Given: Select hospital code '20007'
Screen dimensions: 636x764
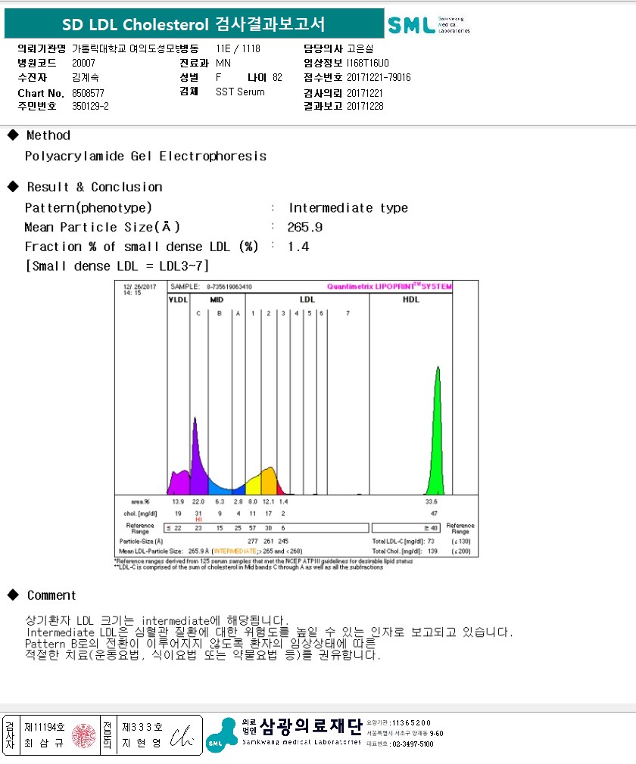Looking at the screenshot, I should click(x=83, y=63).
